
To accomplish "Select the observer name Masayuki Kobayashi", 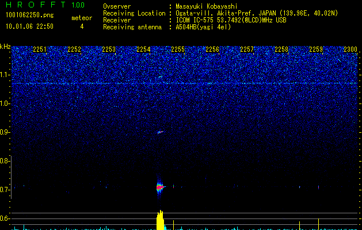I will (x=207, y=6).
